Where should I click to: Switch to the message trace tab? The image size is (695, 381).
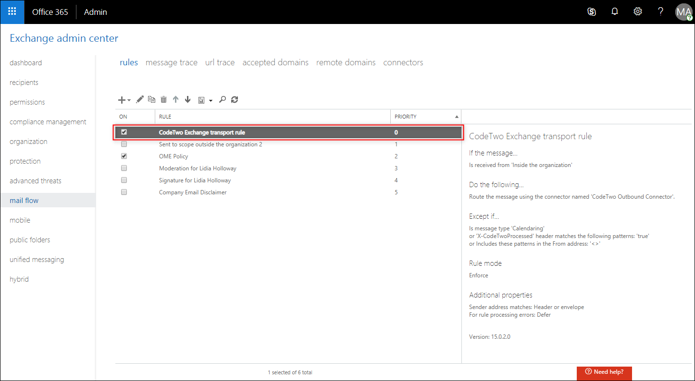(171, 62)
